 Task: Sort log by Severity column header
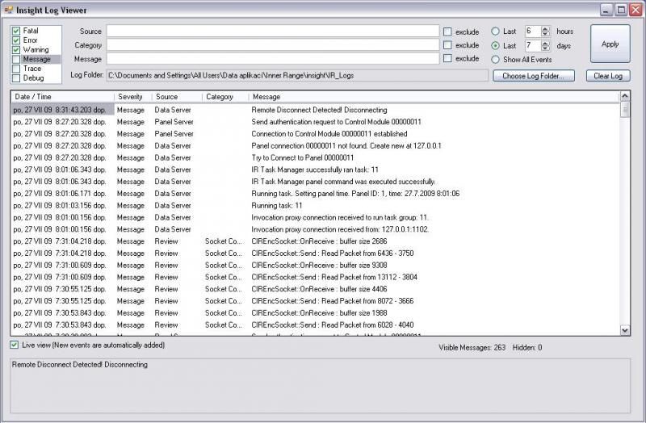(x=132, y=97)
